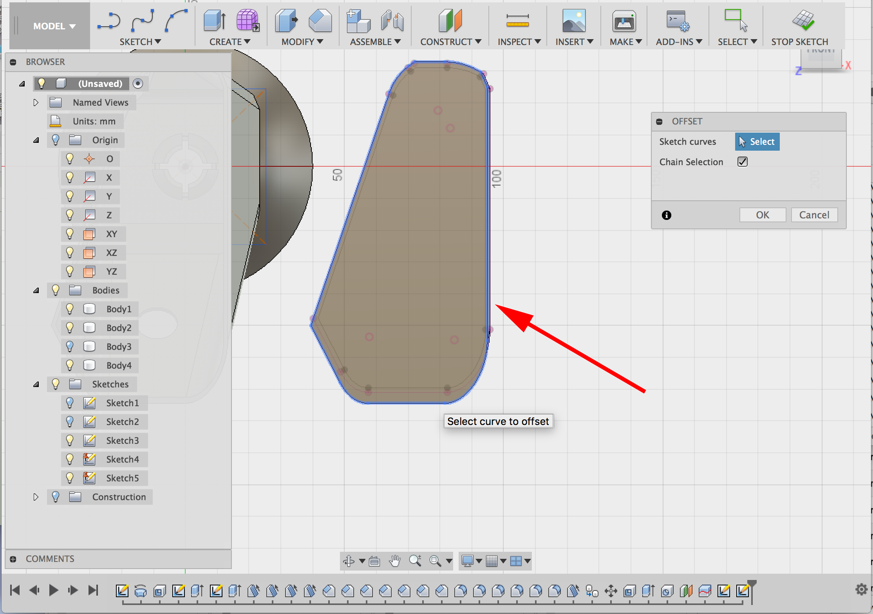The height and width of the screenshot is (614, 873).
Task: Click the Viewports layout icon
Action: pos(516,561)
